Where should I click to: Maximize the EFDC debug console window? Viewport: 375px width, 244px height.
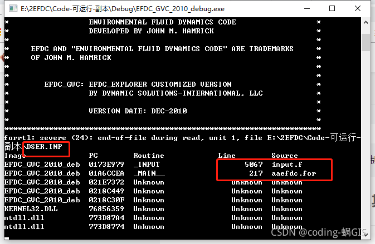click(x=332, y=8)
